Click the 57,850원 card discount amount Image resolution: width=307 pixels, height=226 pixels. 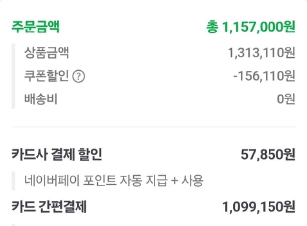click(x=268, y=154)
